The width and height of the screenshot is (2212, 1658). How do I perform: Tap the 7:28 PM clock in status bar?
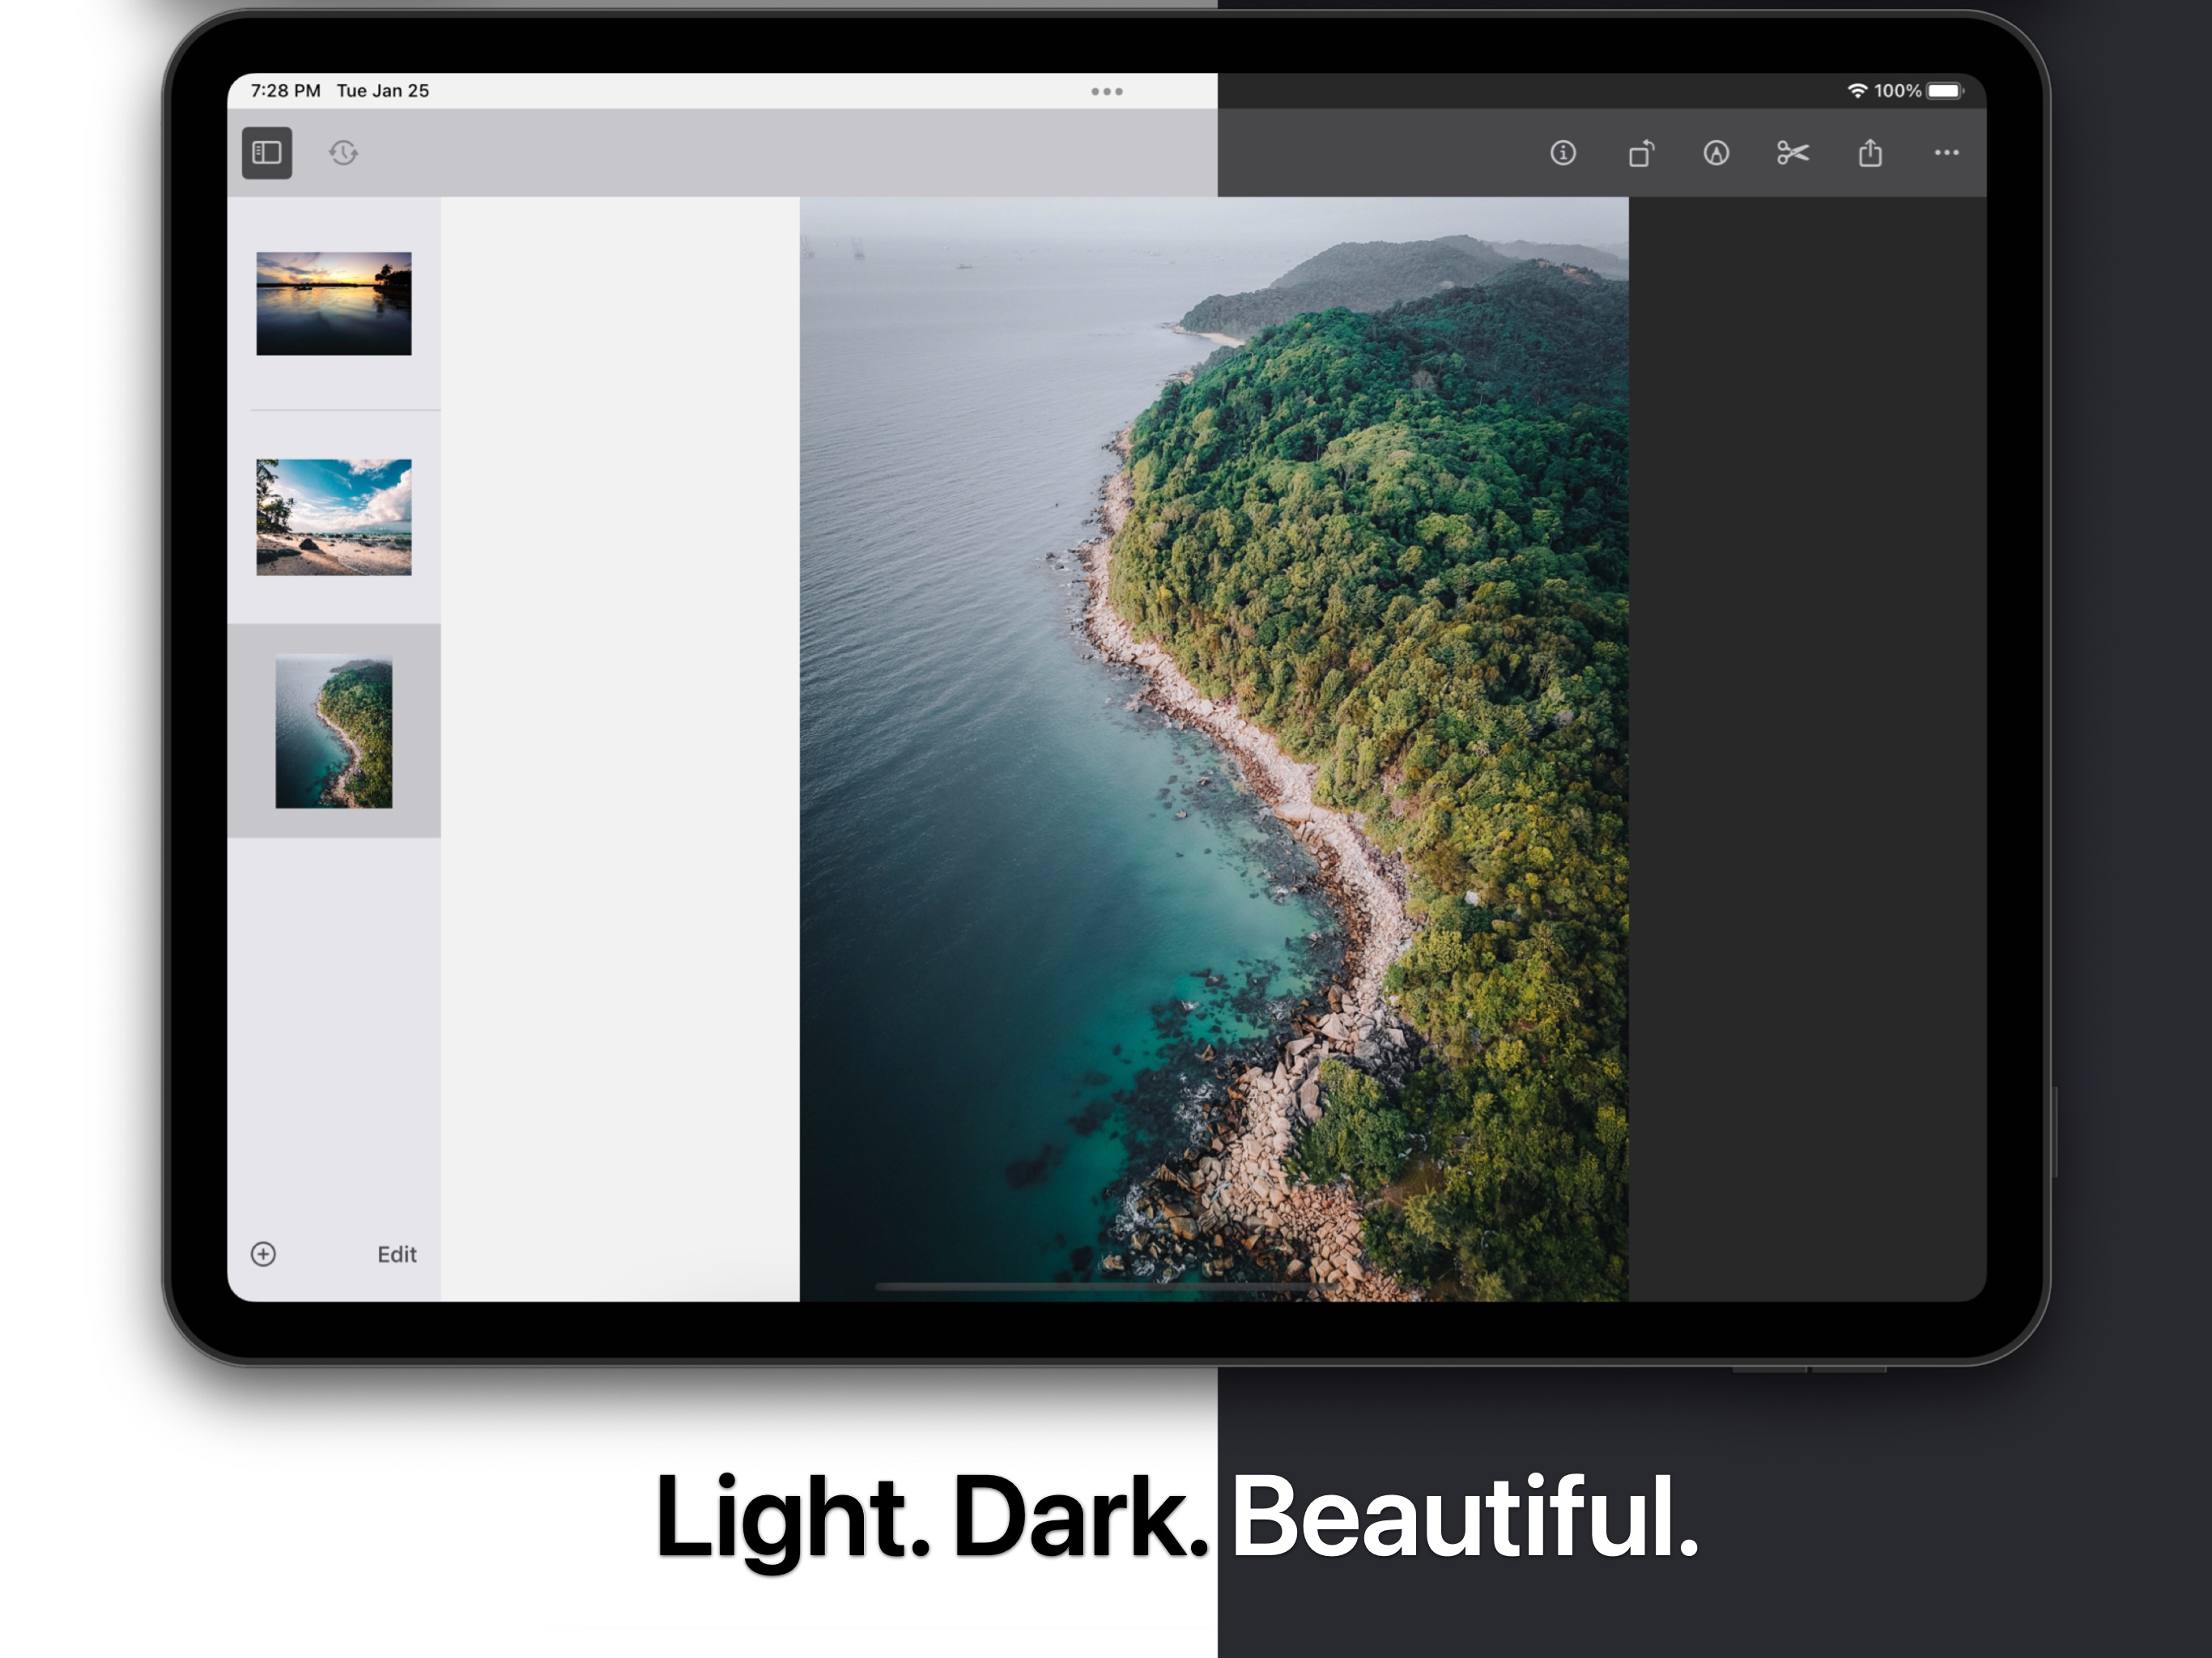[285, 91]
